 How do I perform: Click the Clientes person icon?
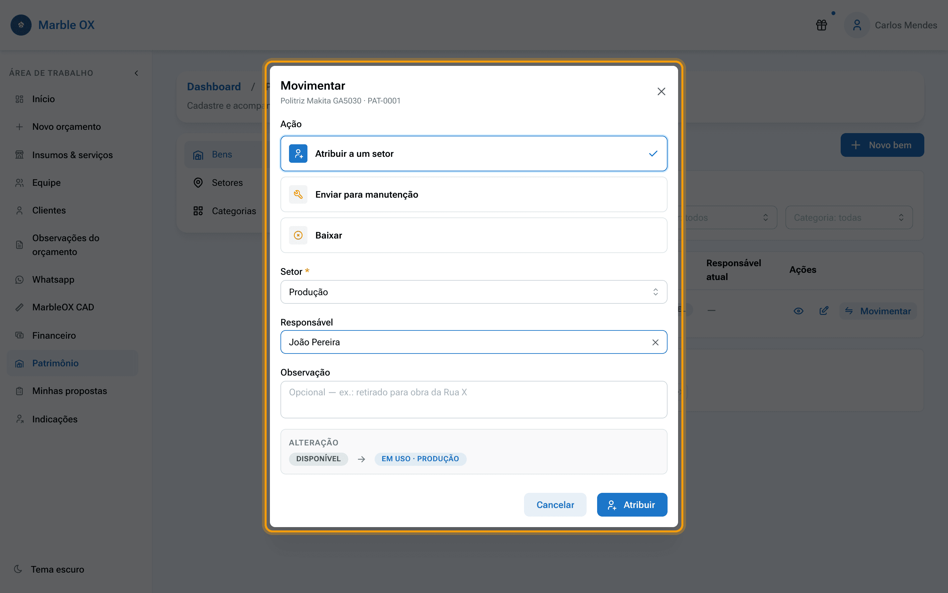coord(19,211)
